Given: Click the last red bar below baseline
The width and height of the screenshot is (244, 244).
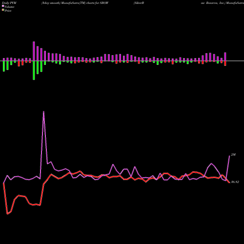Looking at the screenshot, I should [225, 63].
